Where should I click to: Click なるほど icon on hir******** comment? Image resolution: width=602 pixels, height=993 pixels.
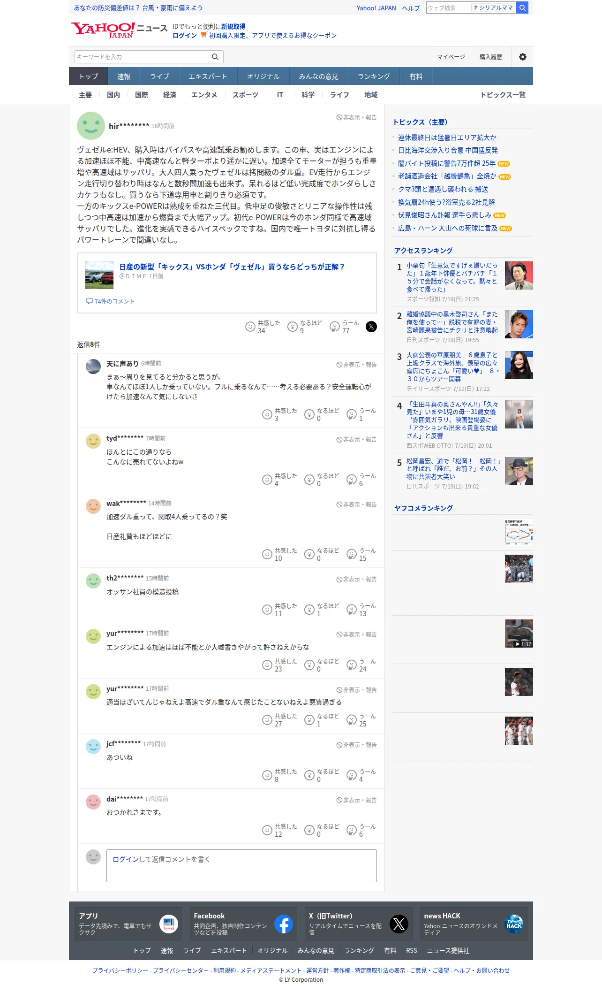click(293, 327)
